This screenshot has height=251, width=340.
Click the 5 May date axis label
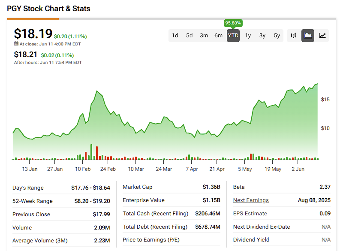tap(245, 169)
